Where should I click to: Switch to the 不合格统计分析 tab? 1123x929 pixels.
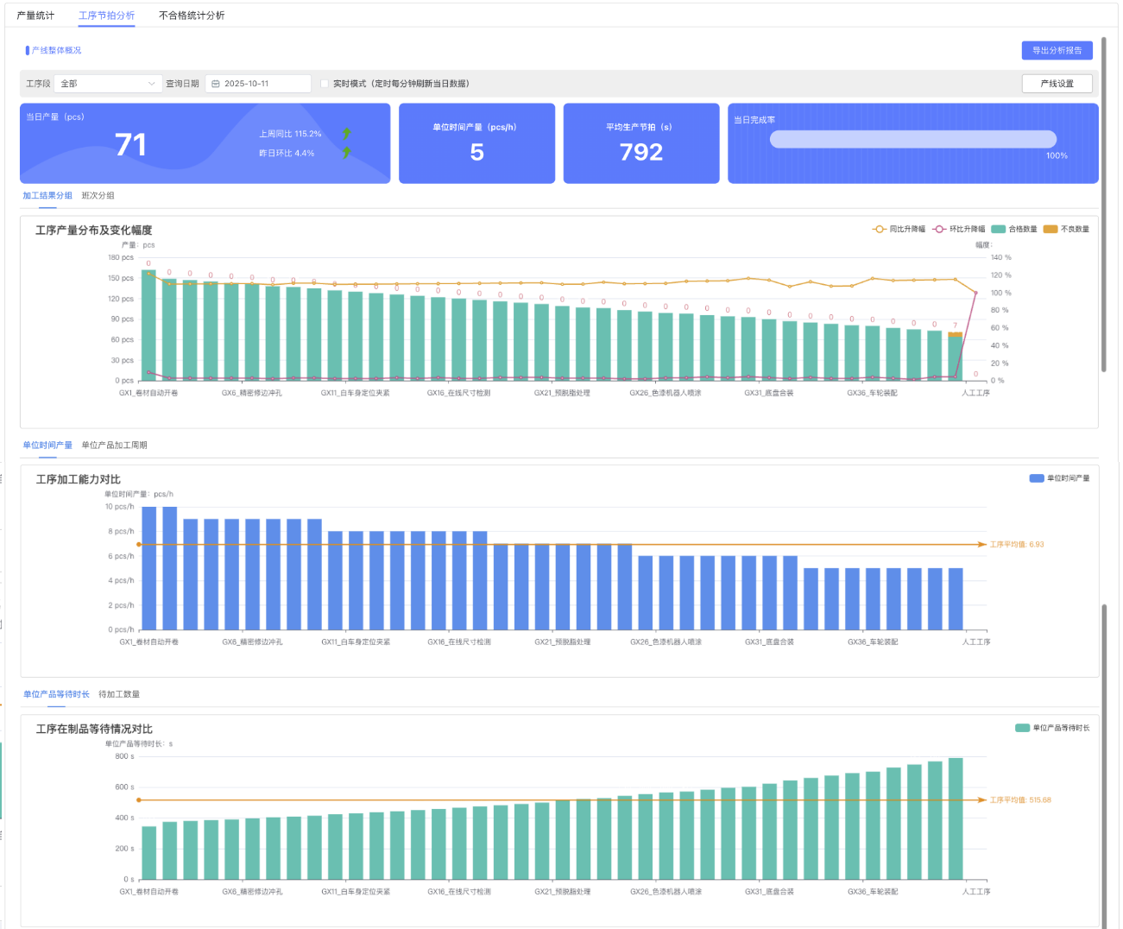(192, 16)
